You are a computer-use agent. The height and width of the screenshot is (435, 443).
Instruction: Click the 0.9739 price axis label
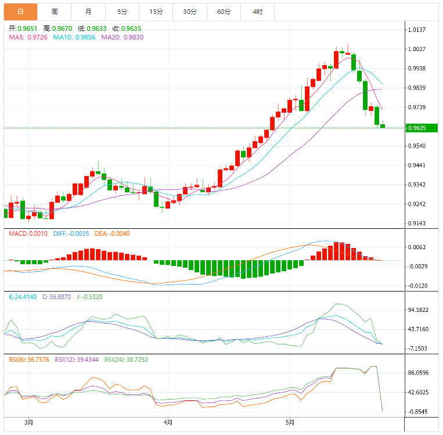pyautogui.click(x=417, y=107)
